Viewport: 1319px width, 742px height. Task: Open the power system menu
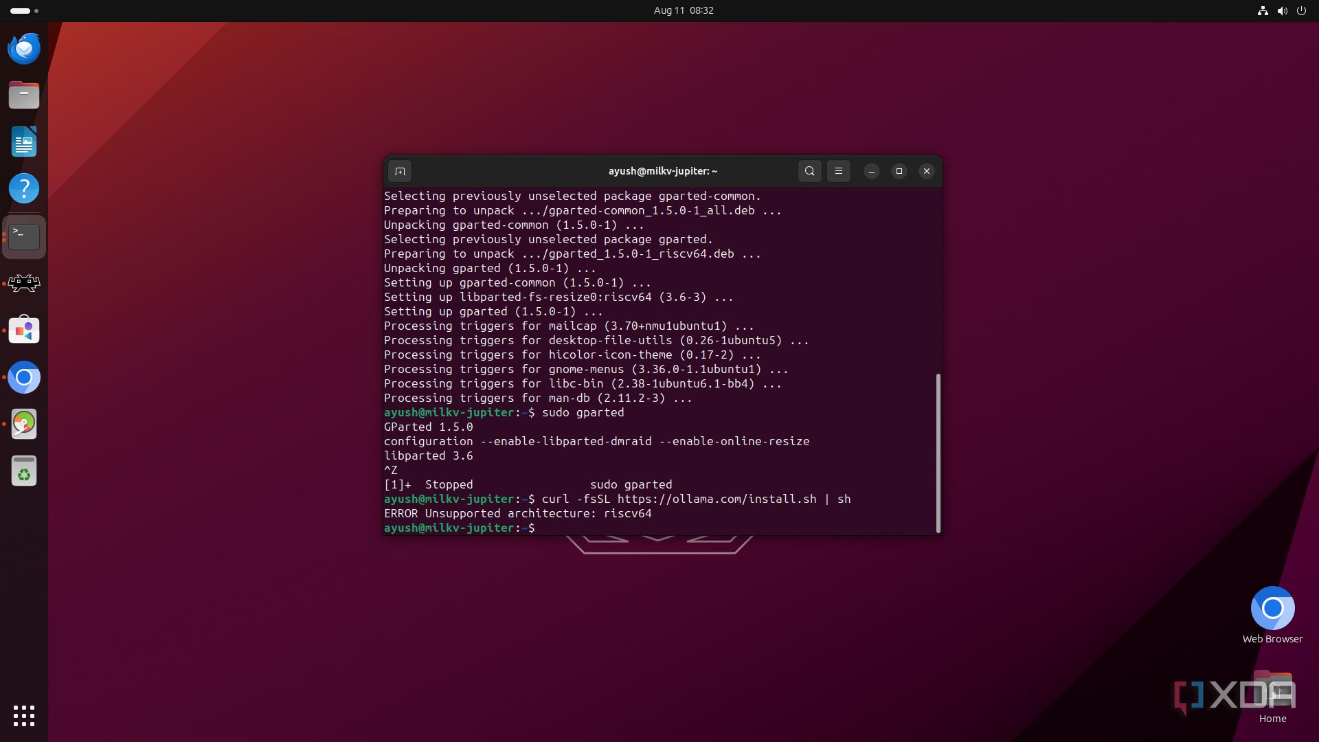tap(1301, 11)
